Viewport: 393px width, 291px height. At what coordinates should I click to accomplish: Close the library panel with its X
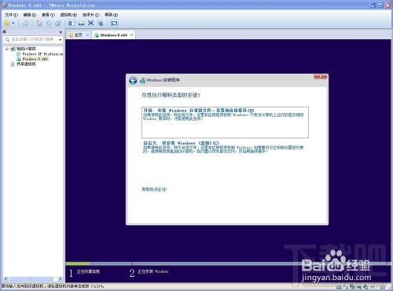pyautogui.click(x=61, y=32)
